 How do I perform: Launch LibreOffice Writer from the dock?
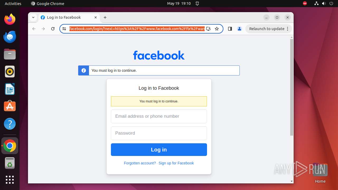click(x=10, y=89)
